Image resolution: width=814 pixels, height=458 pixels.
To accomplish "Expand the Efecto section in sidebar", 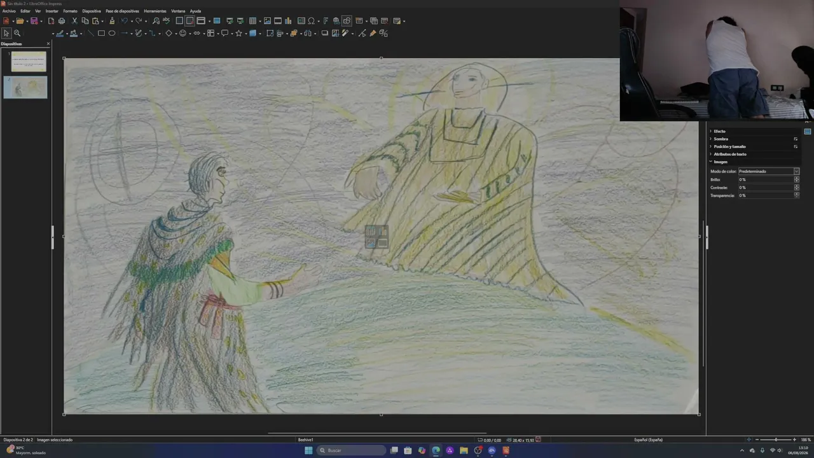I will point(719,131).
